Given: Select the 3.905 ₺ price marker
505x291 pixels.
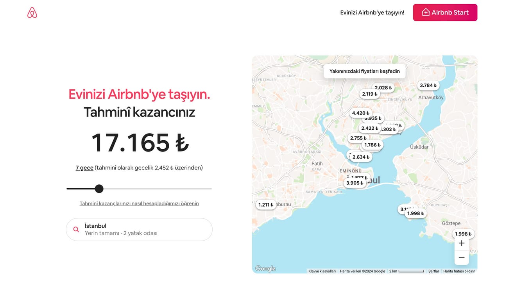Looking at the screenshot, I should click(355, 183).
